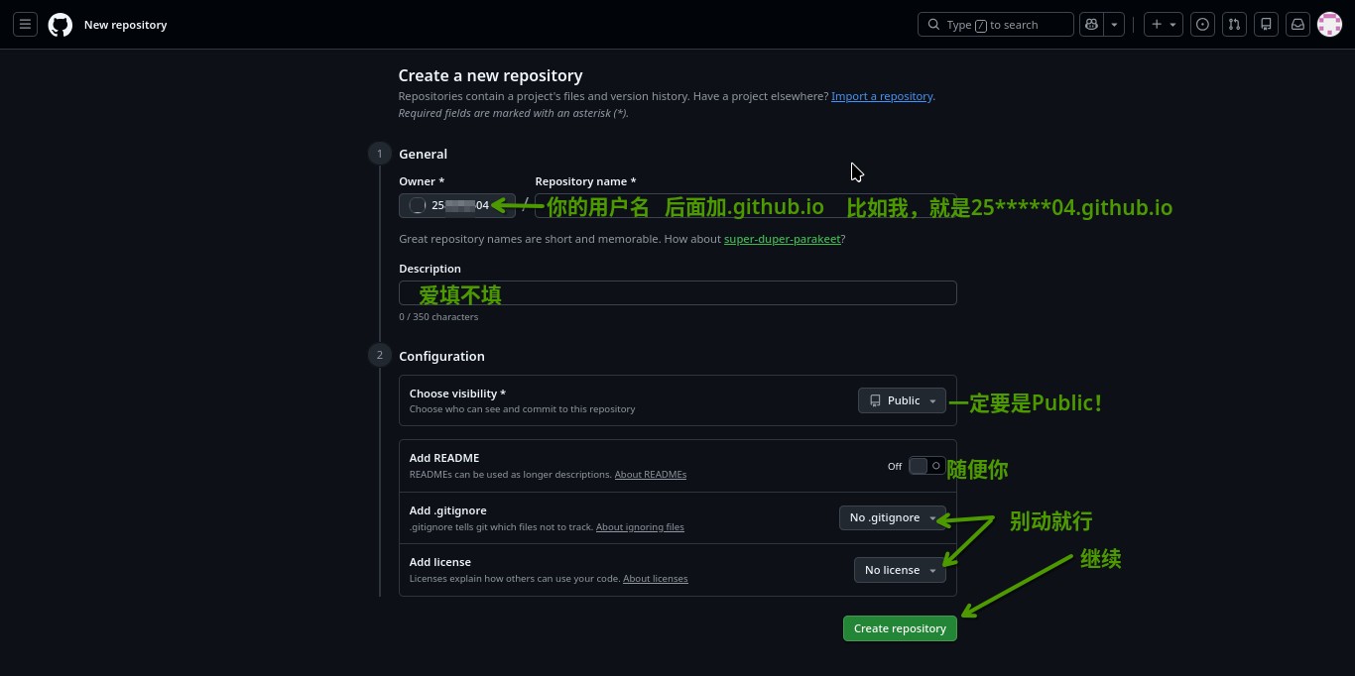The image size is (1355, 676).
Task: Open the user avatar menu
Action: [x=1329, y=25]
